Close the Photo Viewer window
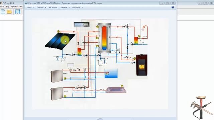 [173, 3]
